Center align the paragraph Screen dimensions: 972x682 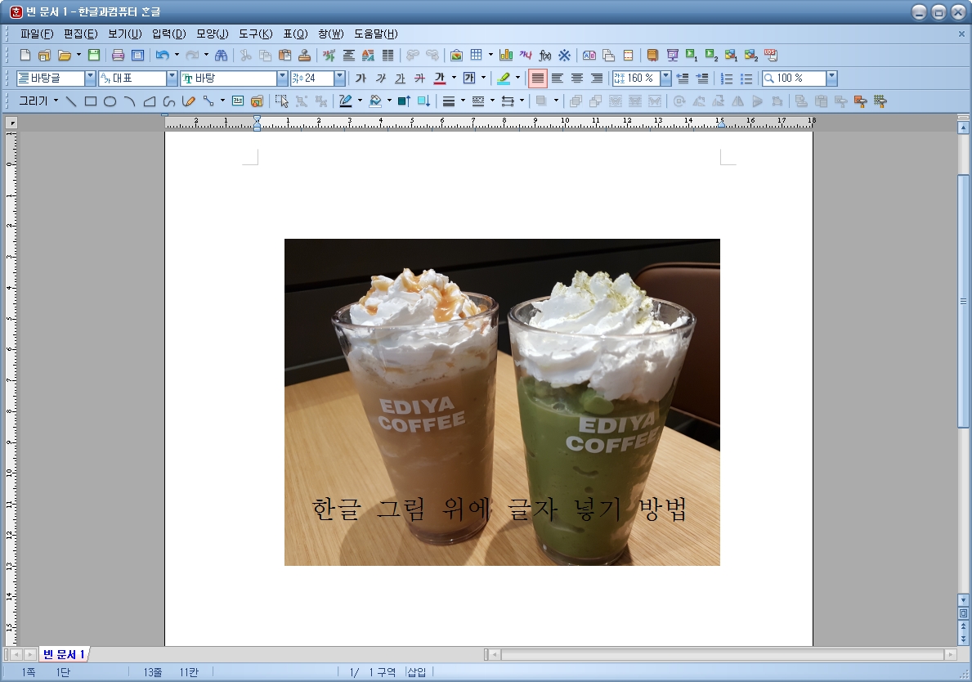(x=577, y=79)
